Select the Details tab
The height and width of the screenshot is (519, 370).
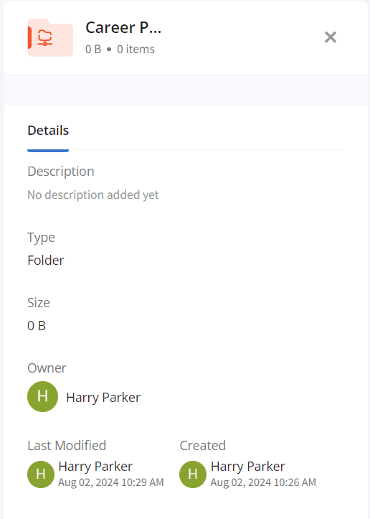(48, 131)
